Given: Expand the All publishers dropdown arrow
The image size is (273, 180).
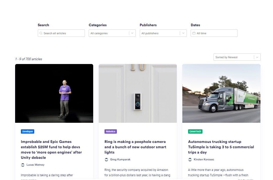Looking at the screenshot, I should click(x=183, y=33).
